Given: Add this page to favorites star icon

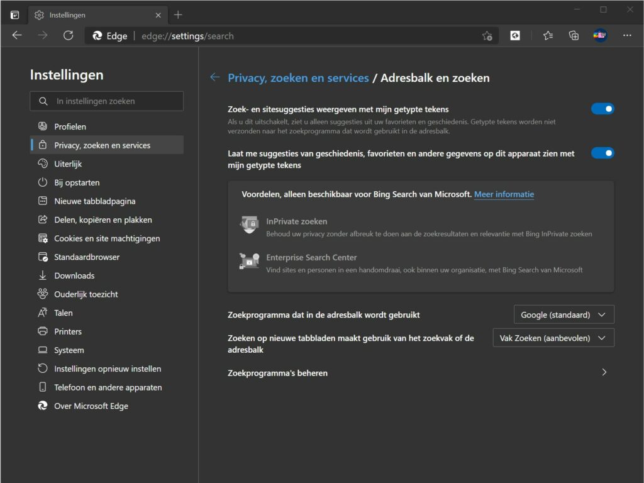Looking at the screenshot, I should (487, 36).
